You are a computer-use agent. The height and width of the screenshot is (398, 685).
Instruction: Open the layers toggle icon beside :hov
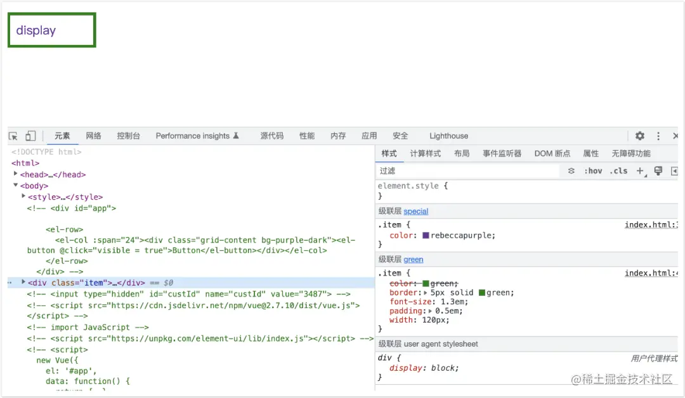571,171
